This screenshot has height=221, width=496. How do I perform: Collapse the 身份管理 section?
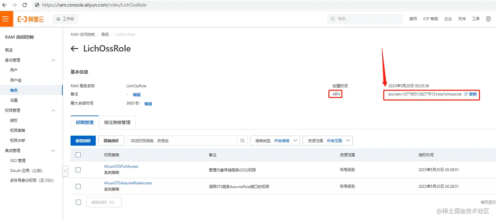click(x=53, y=60)
